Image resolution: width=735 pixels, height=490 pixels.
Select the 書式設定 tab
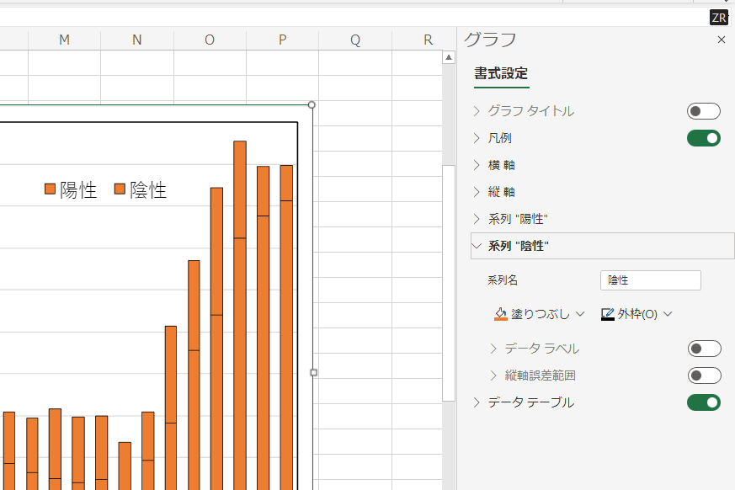[x=501, y=73]
